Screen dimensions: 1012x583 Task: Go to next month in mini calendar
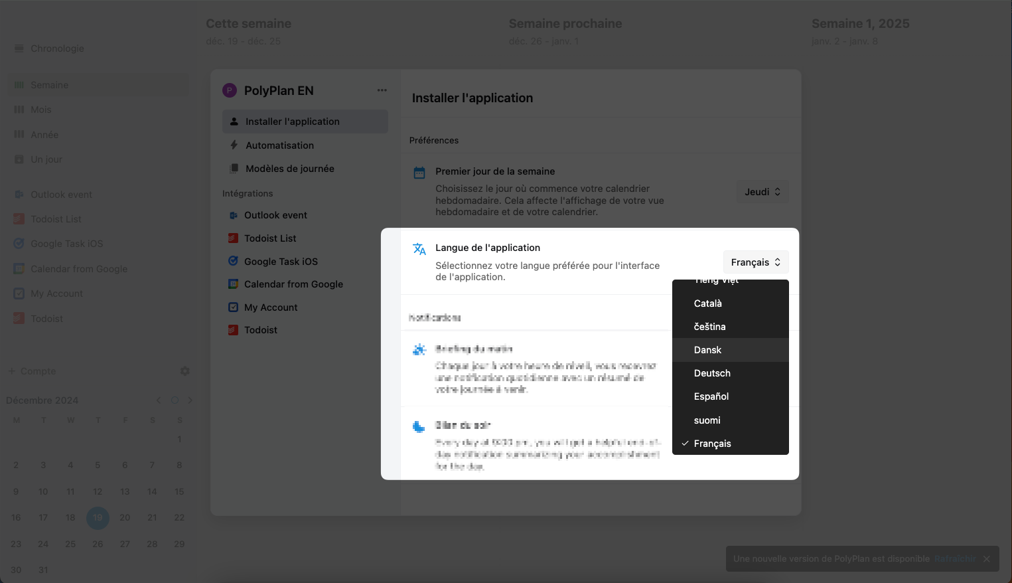[x=190, y=400]
